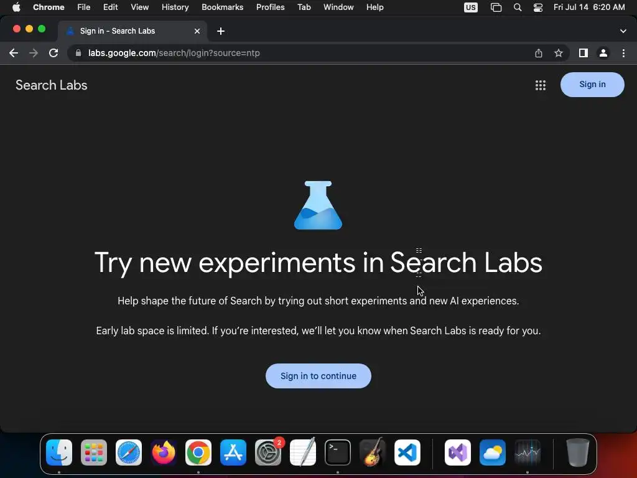Open Terminal from the Dock
Screen dimensions: 637x478
[338, 452]
